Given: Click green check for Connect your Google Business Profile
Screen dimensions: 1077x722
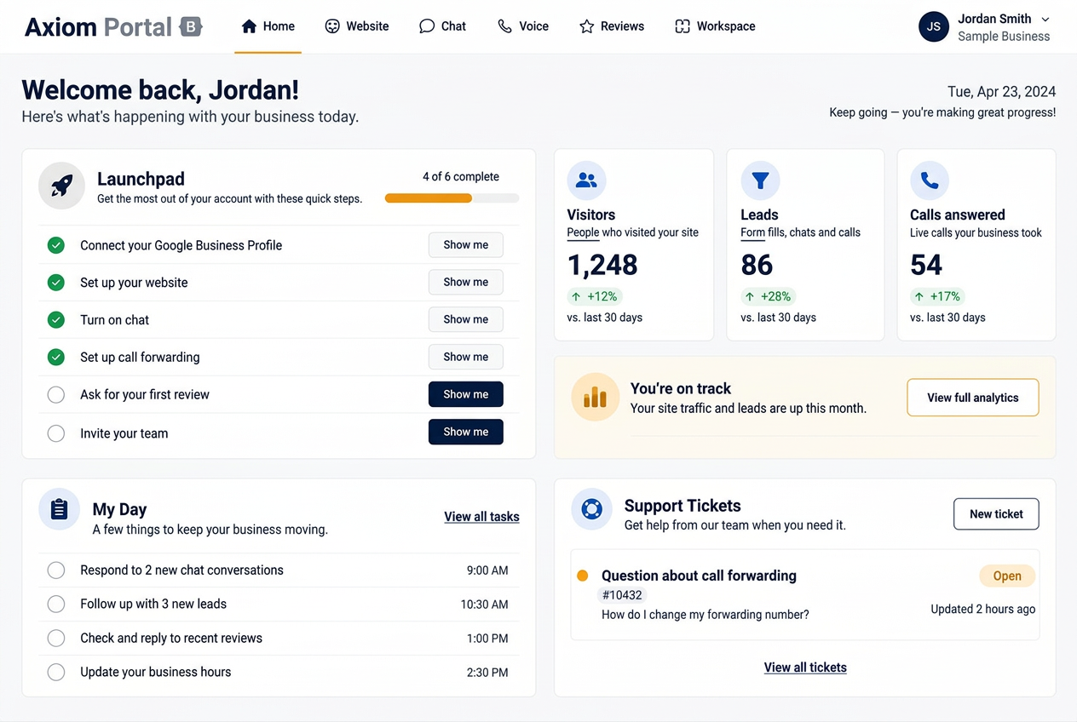Looking at the screenshot, I should [56, 245].
